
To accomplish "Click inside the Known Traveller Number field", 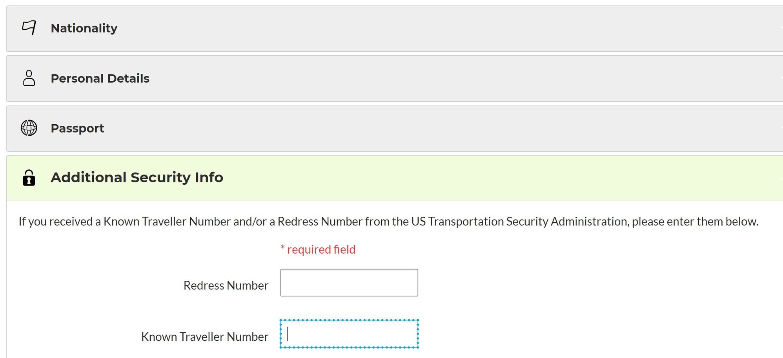I will point(349,334).
